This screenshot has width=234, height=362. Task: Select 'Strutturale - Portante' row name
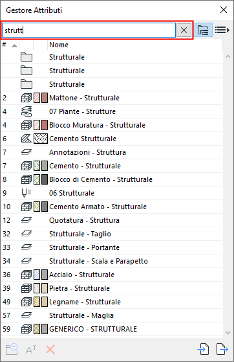point(84,247)
